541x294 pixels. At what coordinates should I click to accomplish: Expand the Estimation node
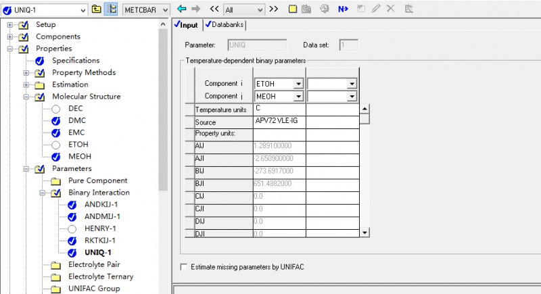(26, 84)
